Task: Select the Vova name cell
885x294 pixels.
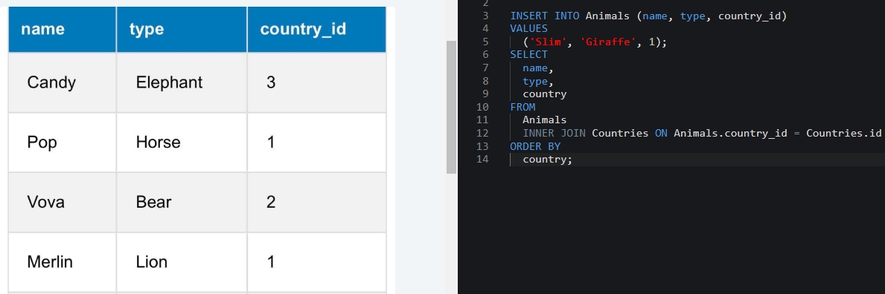Action: (62, 202)
